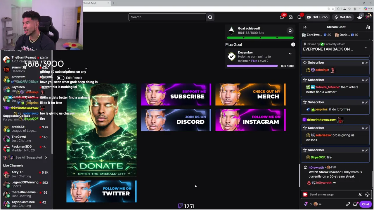Viewport: 374px width, 210px height.
Task: Close the Twitch browser tab
Action: [x=108, y=3]
